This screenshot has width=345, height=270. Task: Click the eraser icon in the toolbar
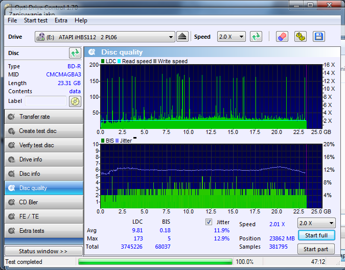point(282,37)
